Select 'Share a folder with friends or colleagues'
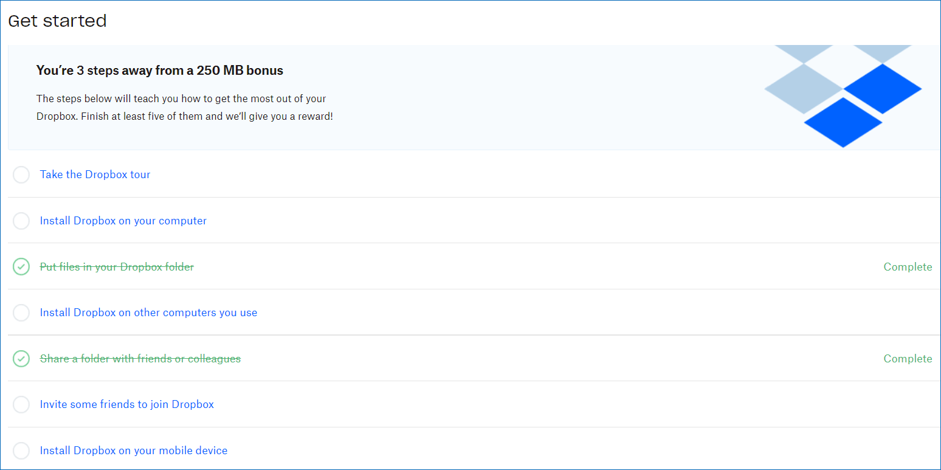This screenshot has width=941, height=470. coord(140,359)
